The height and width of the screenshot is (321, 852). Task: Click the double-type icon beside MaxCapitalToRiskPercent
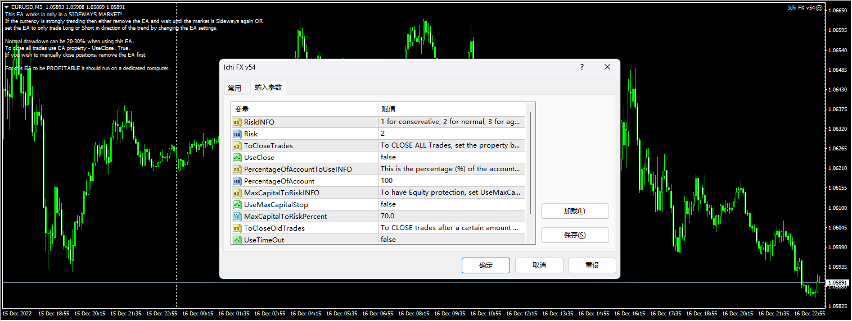point(237,216)
